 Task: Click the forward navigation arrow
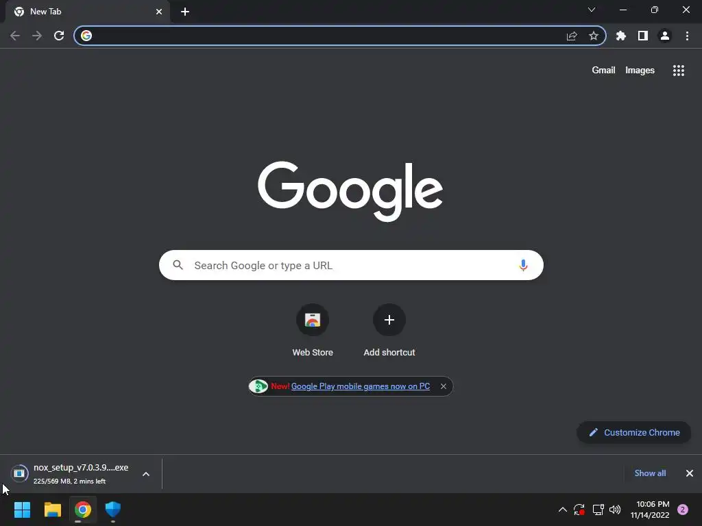click(37, 36)
